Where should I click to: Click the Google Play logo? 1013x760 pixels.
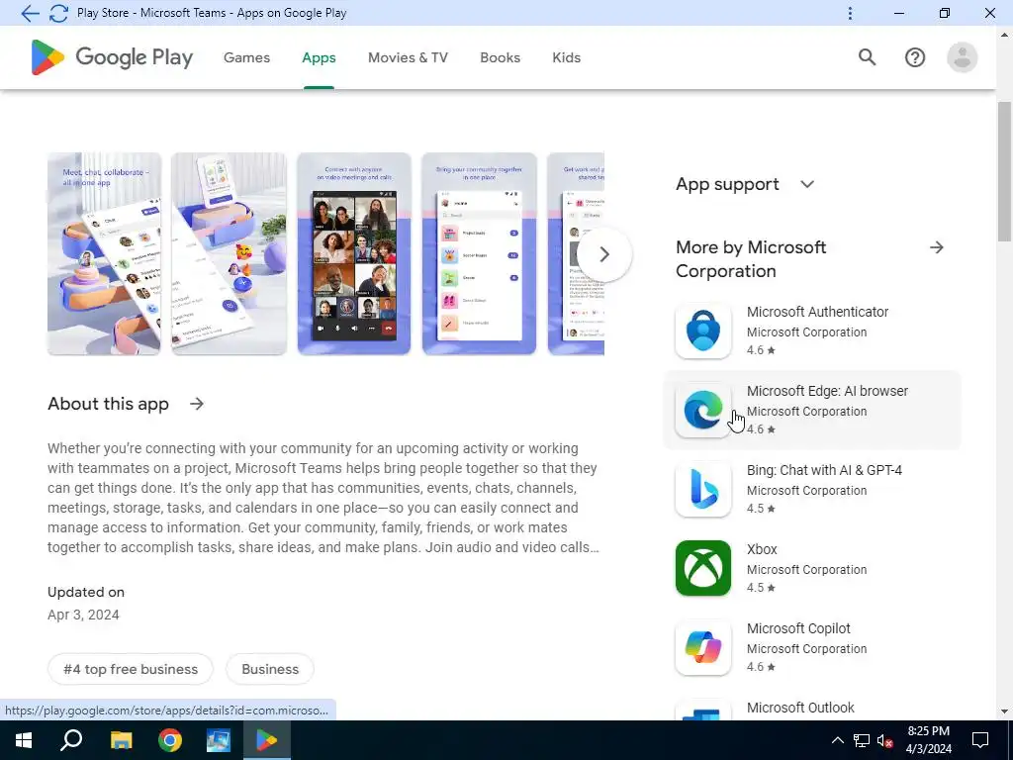tap(113, 56)
